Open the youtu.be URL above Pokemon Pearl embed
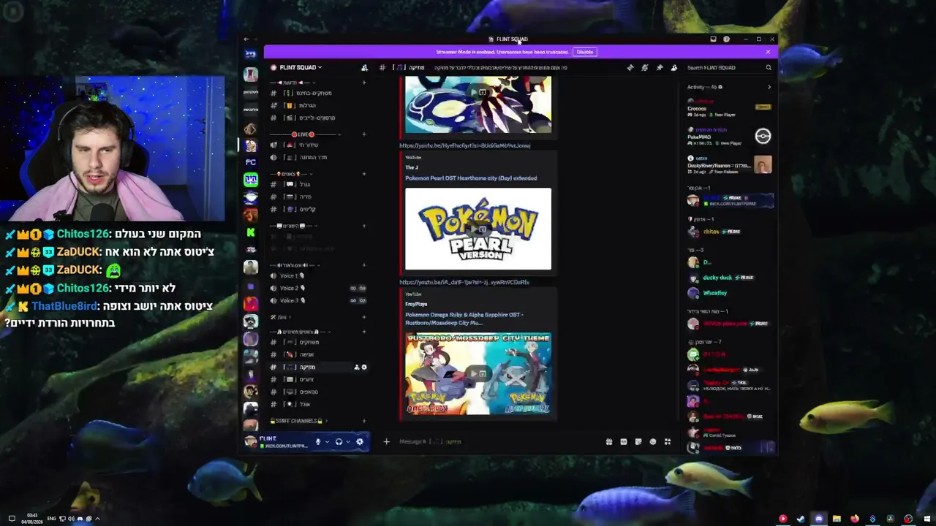This screenshot has height=526, width=936. click(x=464, y=146)
